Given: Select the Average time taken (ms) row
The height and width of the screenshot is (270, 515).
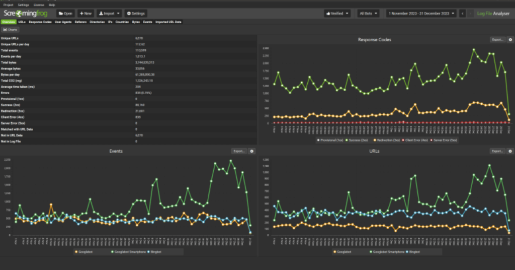Looking at the screenshot, I should point(128,87).
